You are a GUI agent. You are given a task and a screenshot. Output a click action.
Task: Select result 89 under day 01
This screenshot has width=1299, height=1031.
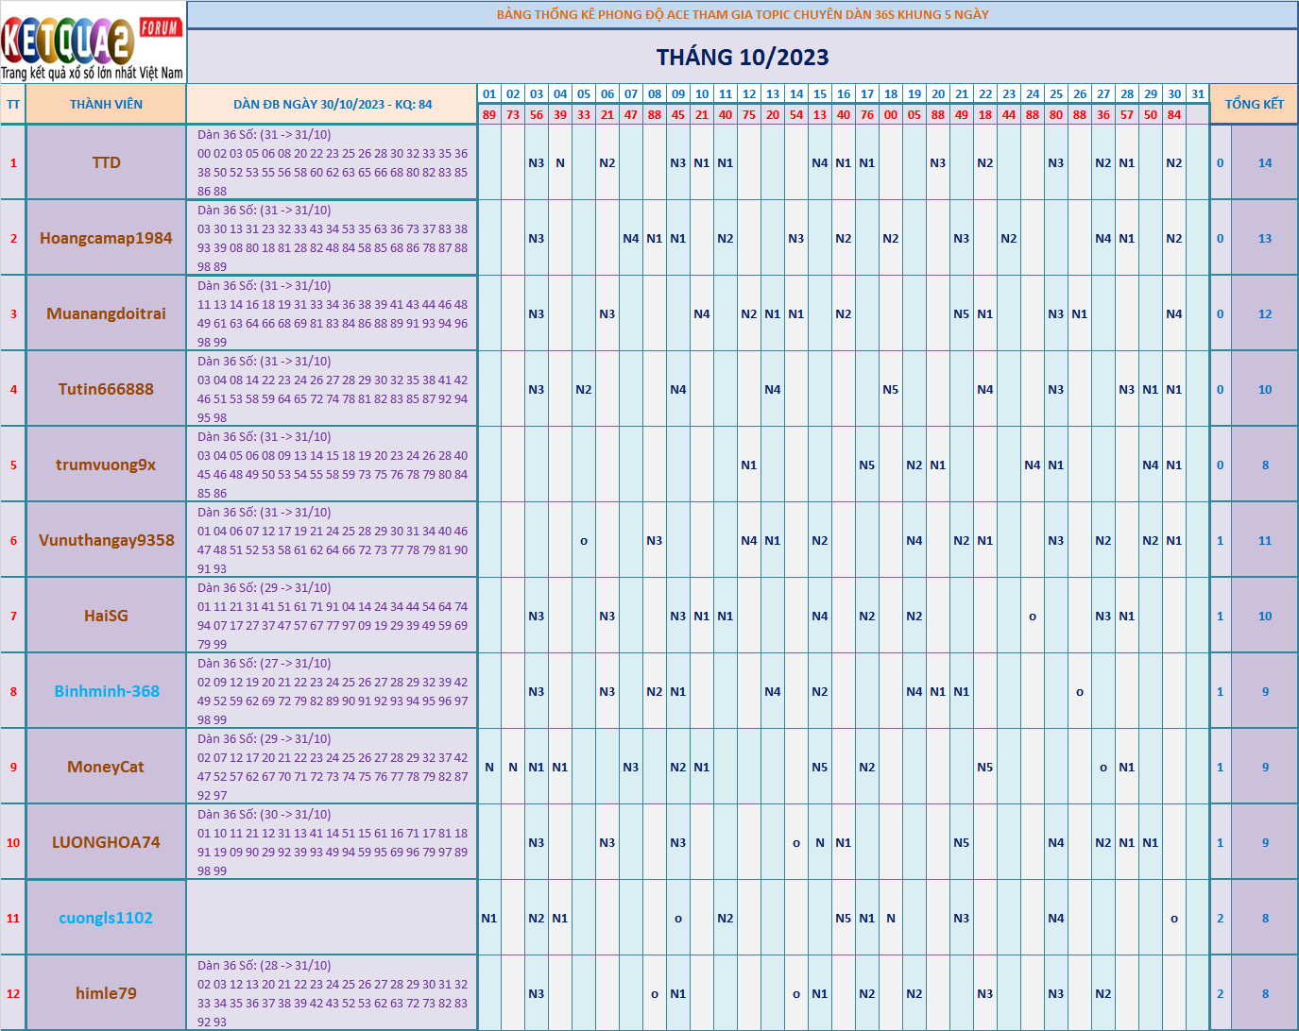(x=489, y=114)
